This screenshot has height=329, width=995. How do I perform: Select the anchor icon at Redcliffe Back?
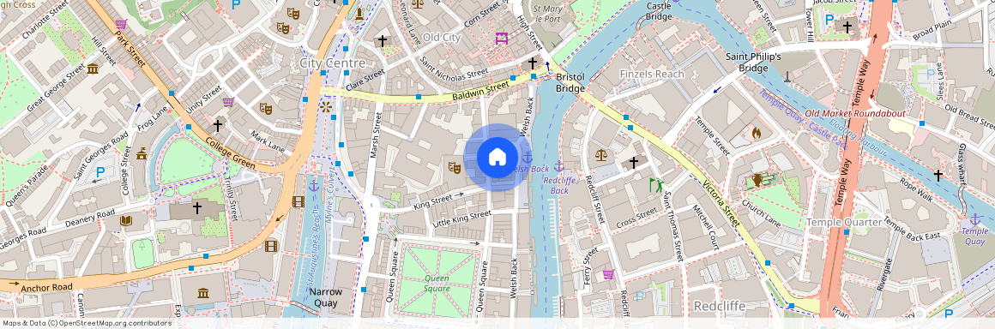coord(559,166)
